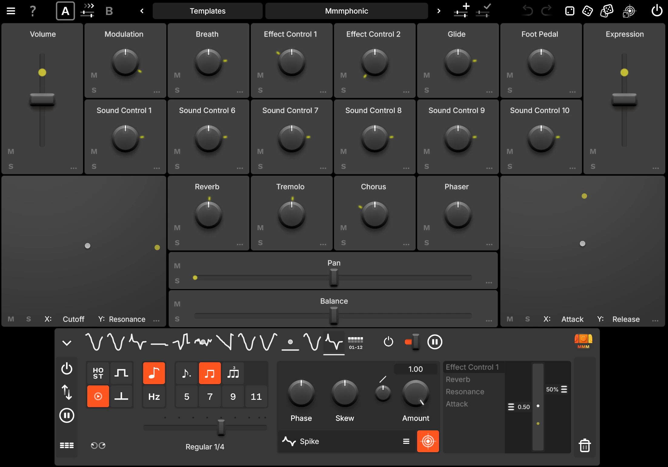Click the orange MMM logo
Screen dimensions: 668x467
(x=583, y=342)
